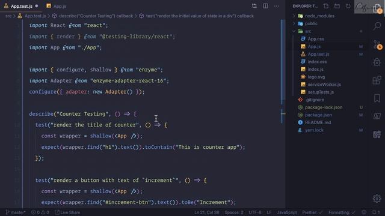Split the editor to the right
This screenshot has height=216, width=385.
pos(265,6)
